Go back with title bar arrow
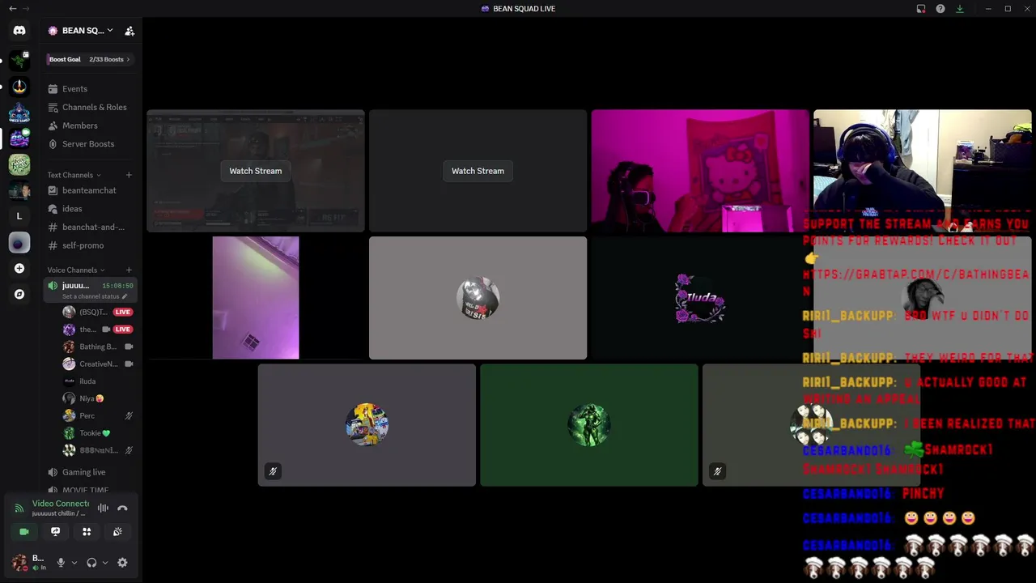The width and height of the screenshot is (1036, 583). pyautogui.click(x=12, y=8)
